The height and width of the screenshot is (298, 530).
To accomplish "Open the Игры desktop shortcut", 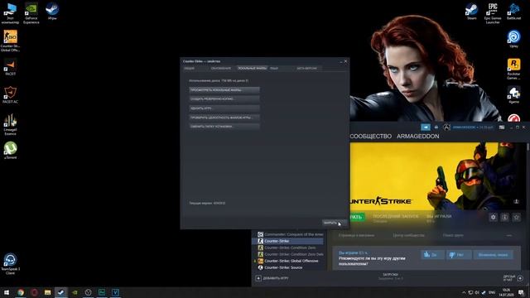I will 52,12.
